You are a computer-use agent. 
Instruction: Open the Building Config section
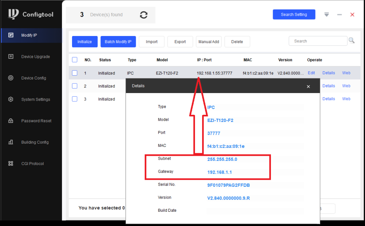click(35, 142)
